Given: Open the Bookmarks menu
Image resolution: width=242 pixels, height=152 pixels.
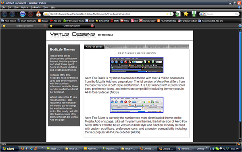Looking at the screenshot, I should [35, 7].
